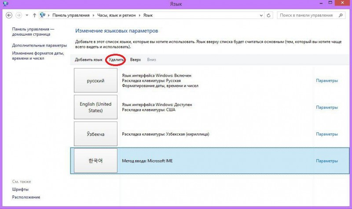352x209 pixels.
Task: Expand the address bar history dropdown
Action: tap(261, 15)
